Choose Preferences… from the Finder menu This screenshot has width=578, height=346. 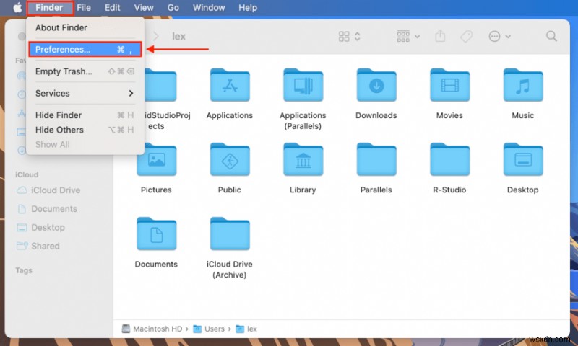pos(85,49)
